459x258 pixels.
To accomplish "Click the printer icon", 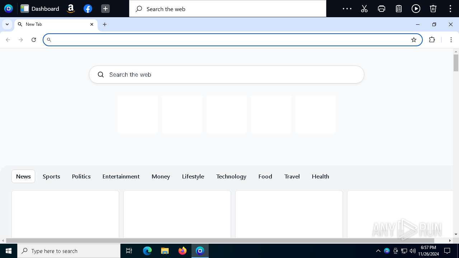I will point(382,9).
